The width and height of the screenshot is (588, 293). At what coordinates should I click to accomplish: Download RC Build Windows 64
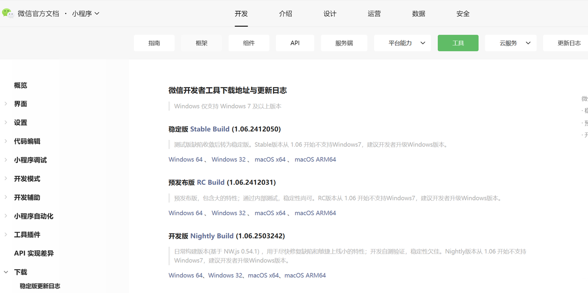186,213
